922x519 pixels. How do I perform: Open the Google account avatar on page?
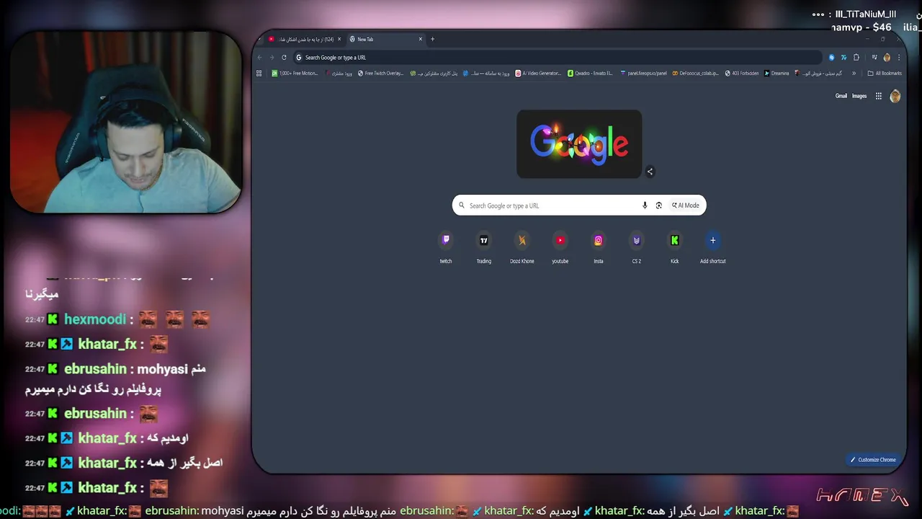tap(895, 96)
